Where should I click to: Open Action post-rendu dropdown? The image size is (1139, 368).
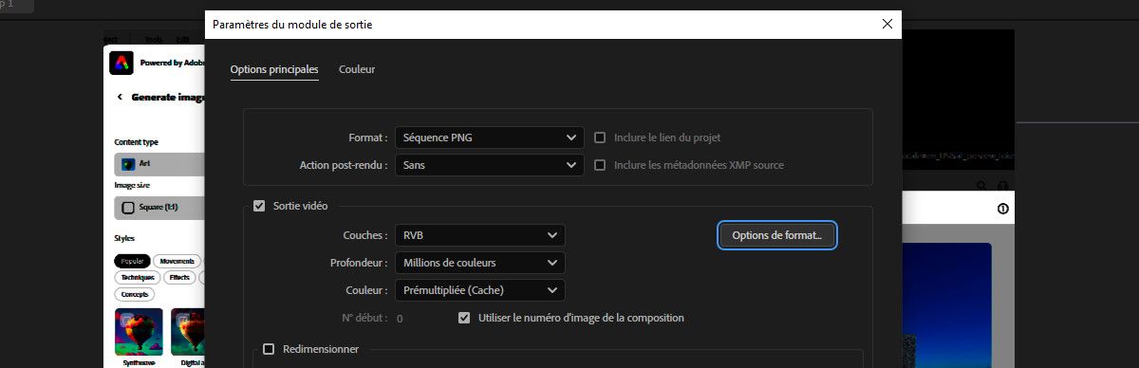pyautogui.click(x=489, y=165)
